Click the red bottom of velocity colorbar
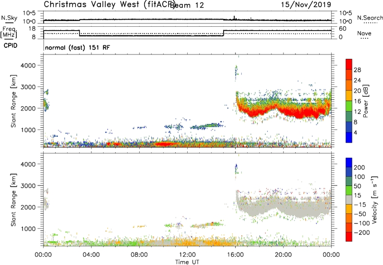 click(x=349, y=237)
